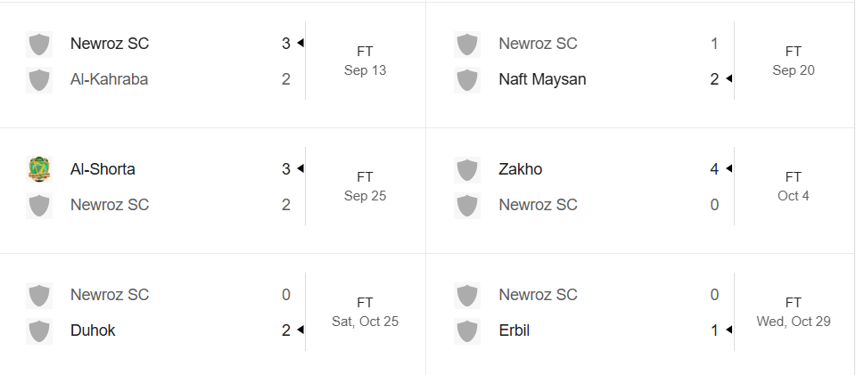Click Al-Kahraba team shield icon
The height and width of the screenshot is (375, 856).
[39, 80]
